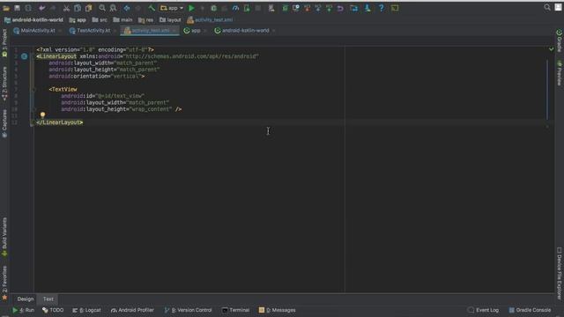Viewport: 564px width, 317px height.
Task: Launch Android profiler gauge icon in toolbar
Action: [235, 8]
